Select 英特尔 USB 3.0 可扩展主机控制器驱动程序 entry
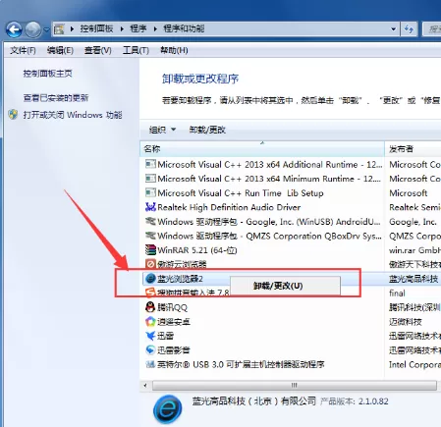This screenshot has width=441, height=427. click(241, 364)
